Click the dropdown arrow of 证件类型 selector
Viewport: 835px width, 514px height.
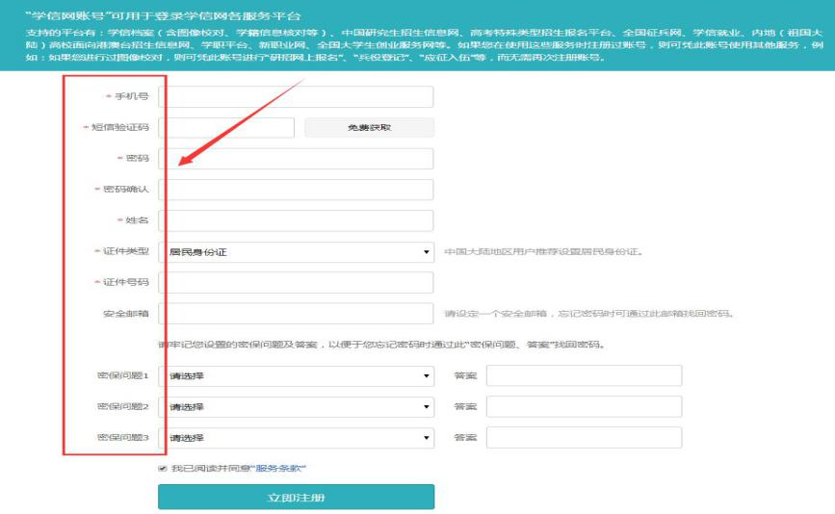[x=427, y=253]
